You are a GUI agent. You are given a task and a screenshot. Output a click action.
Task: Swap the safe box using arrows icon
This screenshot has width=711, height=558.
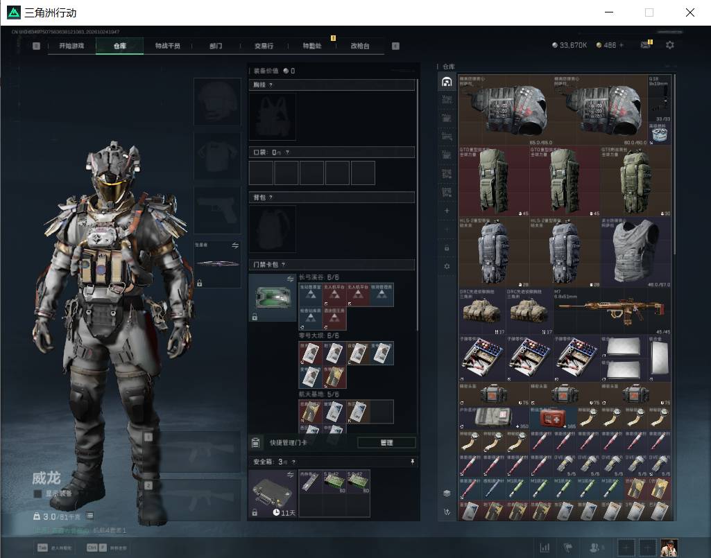pos(290,475)
